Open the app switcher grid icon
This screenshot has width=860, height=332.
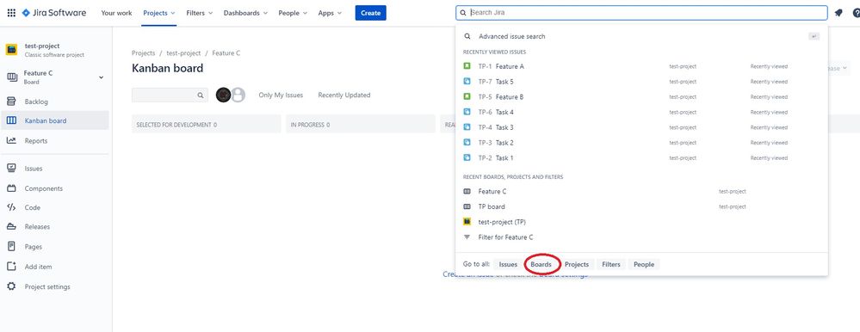pos(11,13)
